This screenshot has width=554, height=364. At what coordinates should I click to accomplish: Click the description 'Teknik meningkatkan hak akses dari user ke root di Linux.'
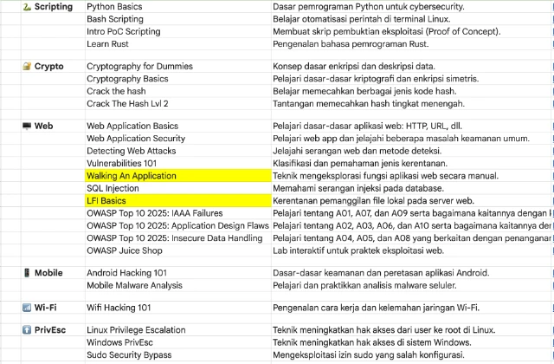pyautogui.click(x=384, y=329)
